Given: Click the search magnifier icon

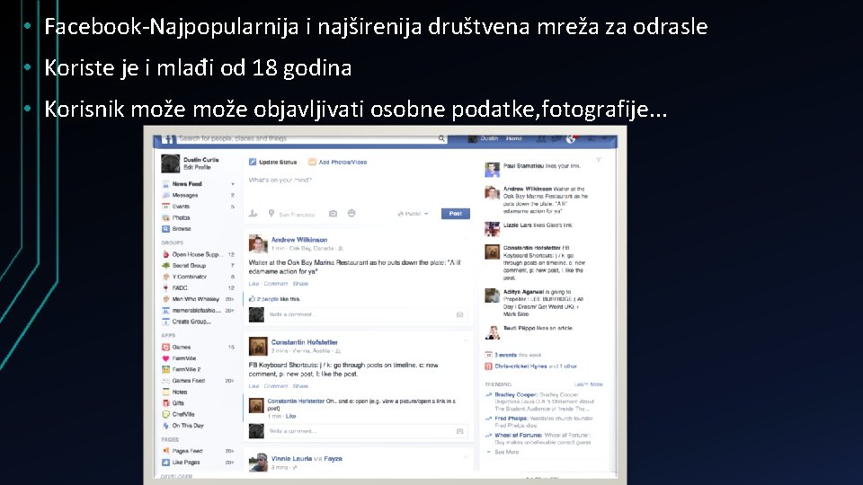Looking at the screenshot, I should click(x=441, y=138).
